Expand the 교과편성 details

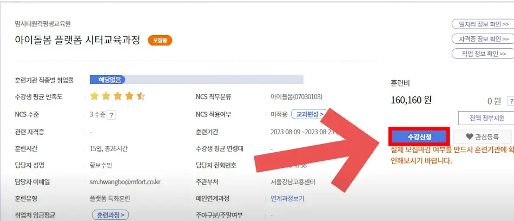coord(309,114)
